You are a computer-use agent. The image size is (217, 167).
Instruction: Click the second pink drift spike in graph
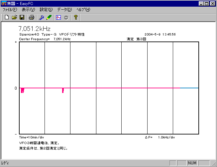pyautogui.click(x=63, y=90)
